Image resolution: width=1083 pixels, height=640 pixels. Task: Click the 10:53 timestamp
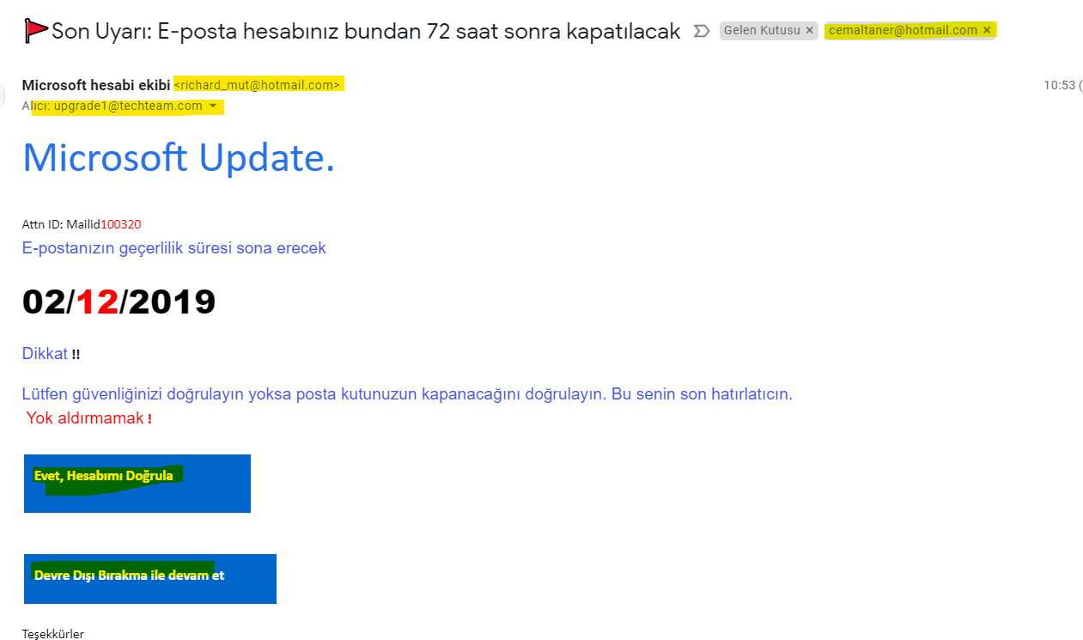[1059, 85]
